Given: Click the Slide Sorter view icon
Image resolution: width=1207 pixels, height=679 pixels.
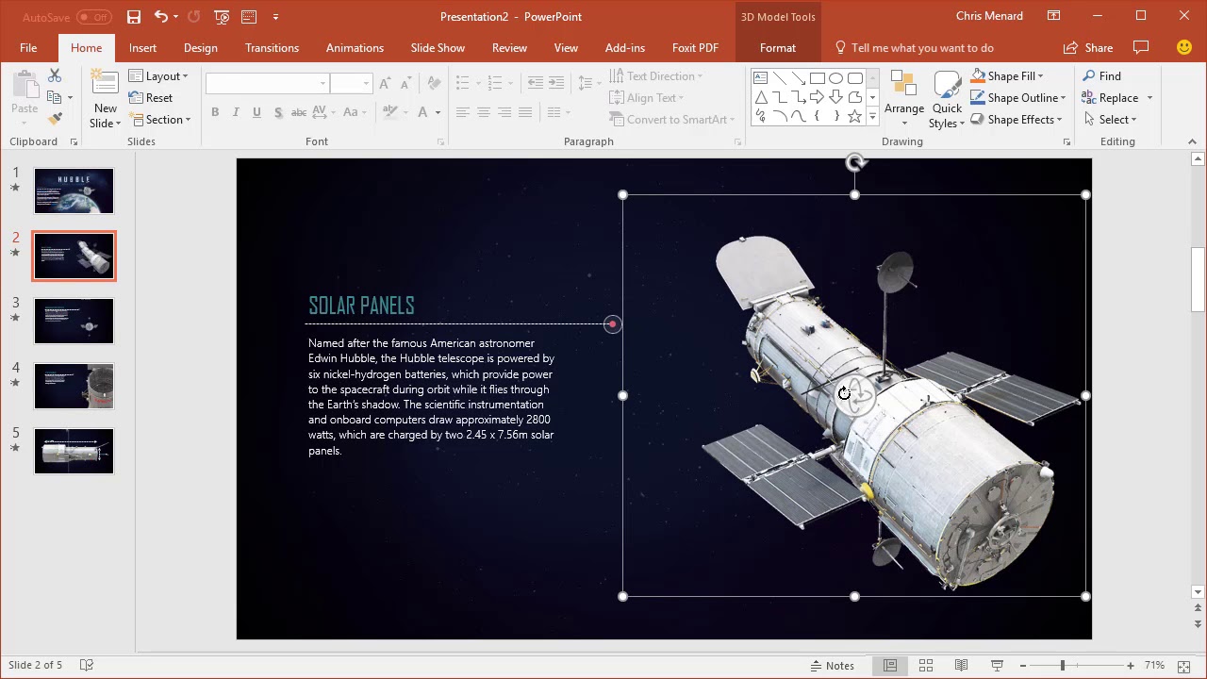Looking at the screenshot, I should click(926, 665).
